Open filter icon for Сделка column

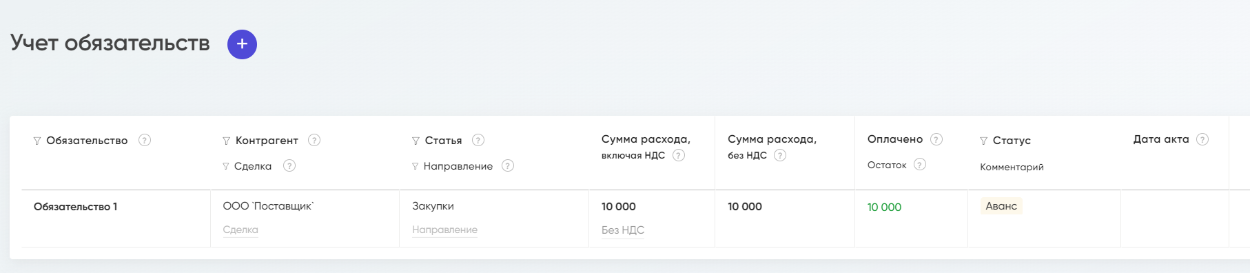[225, 166]
